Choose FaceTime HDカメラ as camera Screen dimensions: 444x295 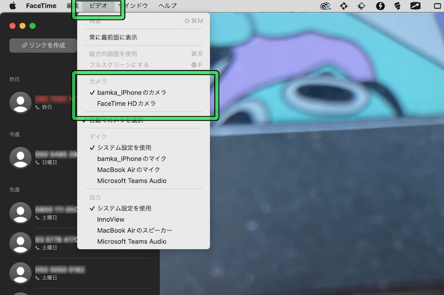click(144, 103)
